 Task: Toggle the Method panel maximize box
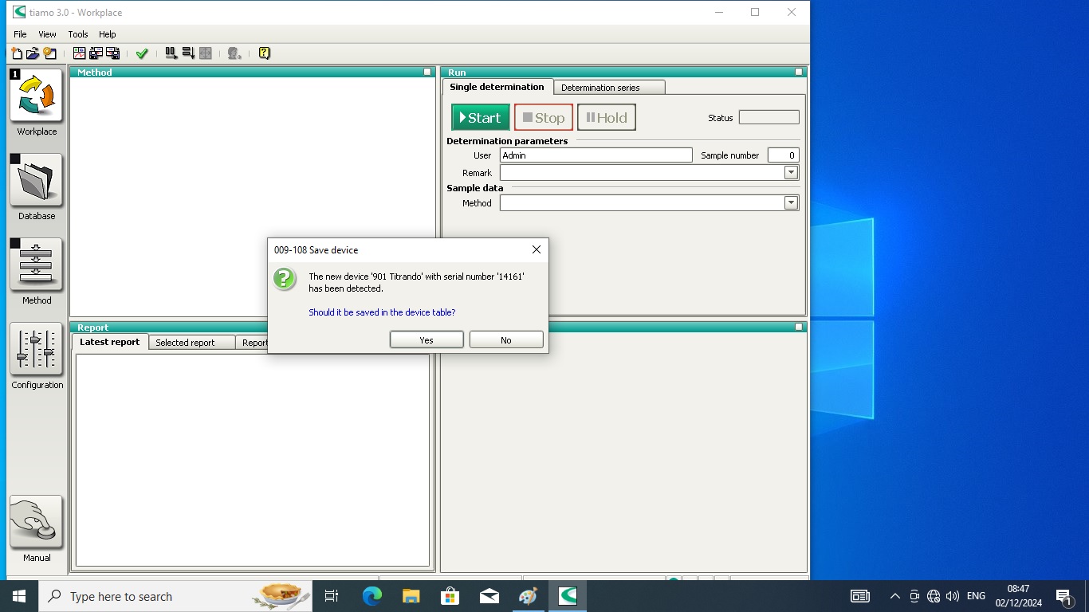427,72
